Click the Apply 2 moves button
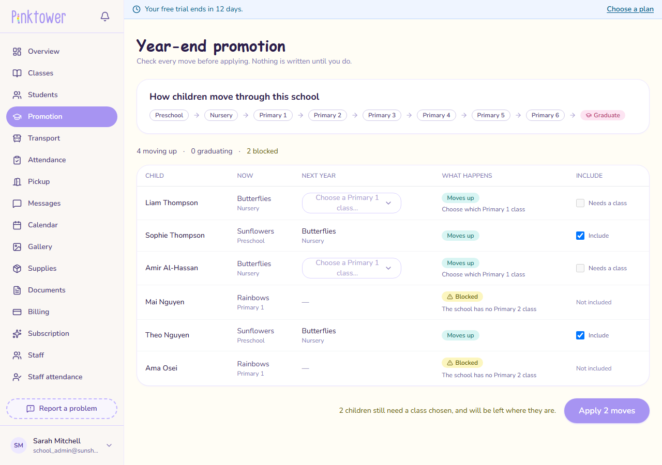 pos(607,411)
